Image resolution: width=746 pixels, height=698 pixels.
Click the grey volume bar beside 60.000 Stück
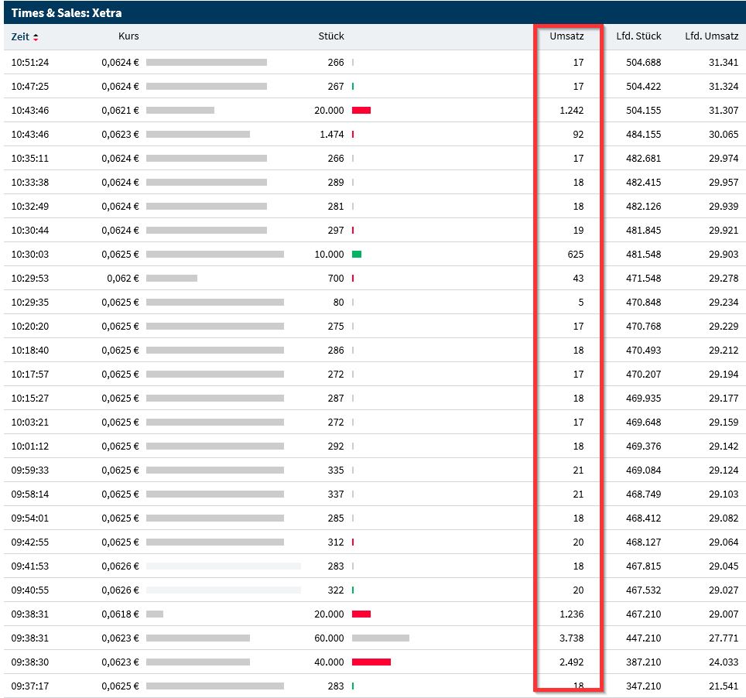click(x=381, y=638)
